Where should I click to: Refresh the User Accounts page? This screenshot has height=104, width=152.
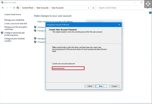tap(94, 8)
